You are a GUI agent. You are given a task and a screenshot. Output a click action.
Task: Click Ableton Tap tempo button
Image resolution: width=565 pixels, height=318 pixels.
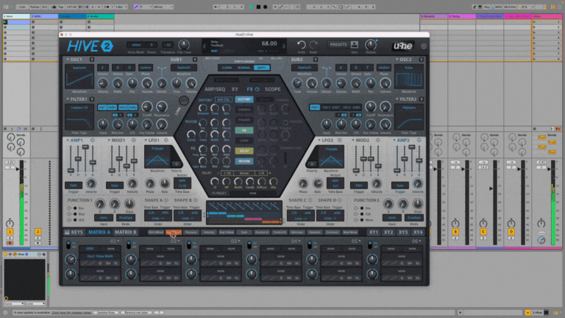click(60, 7)
